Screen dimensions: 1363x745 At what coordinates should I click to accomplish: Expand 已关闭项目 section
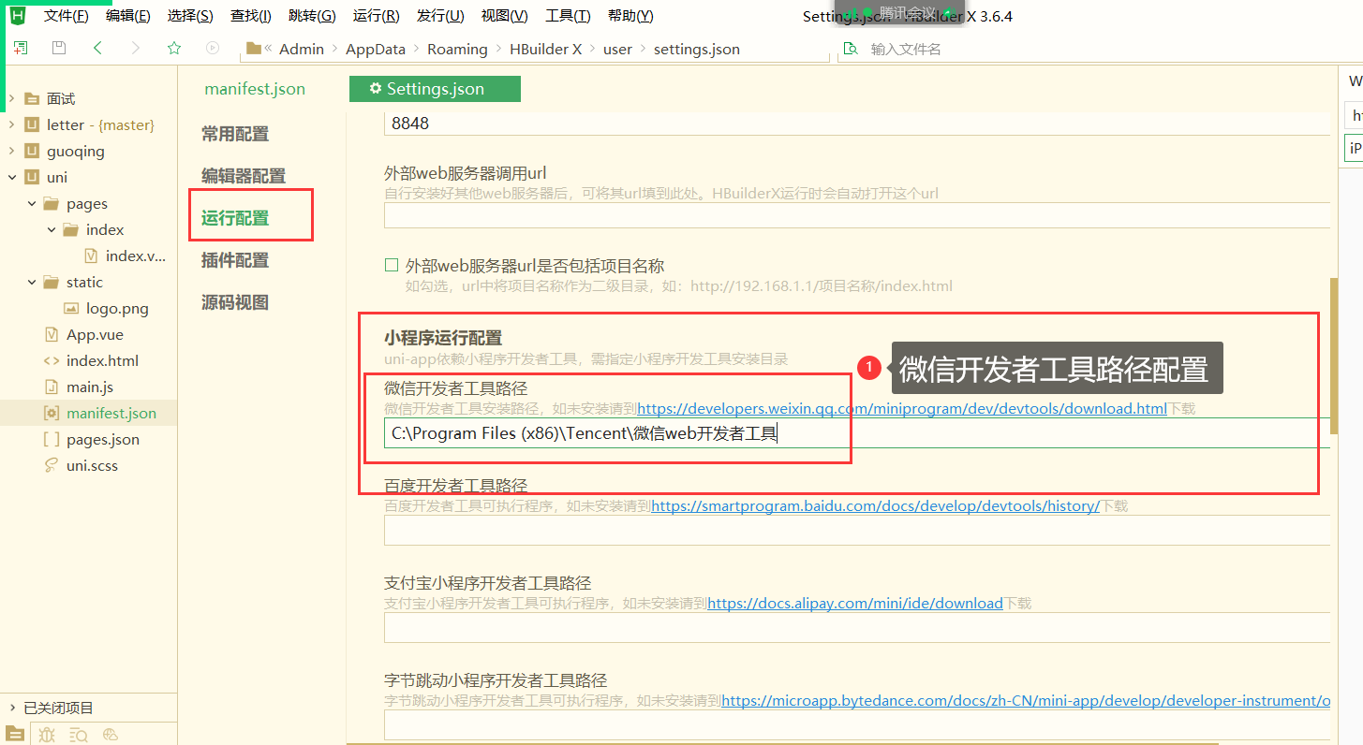(12, 708)
